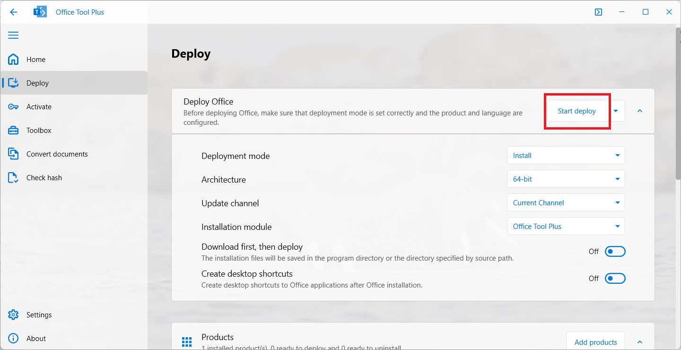Image resolution: width=681 pixels, height=350 pixels.
Task: Click the Deployment mode label
Action: click(x=236, y=156)
